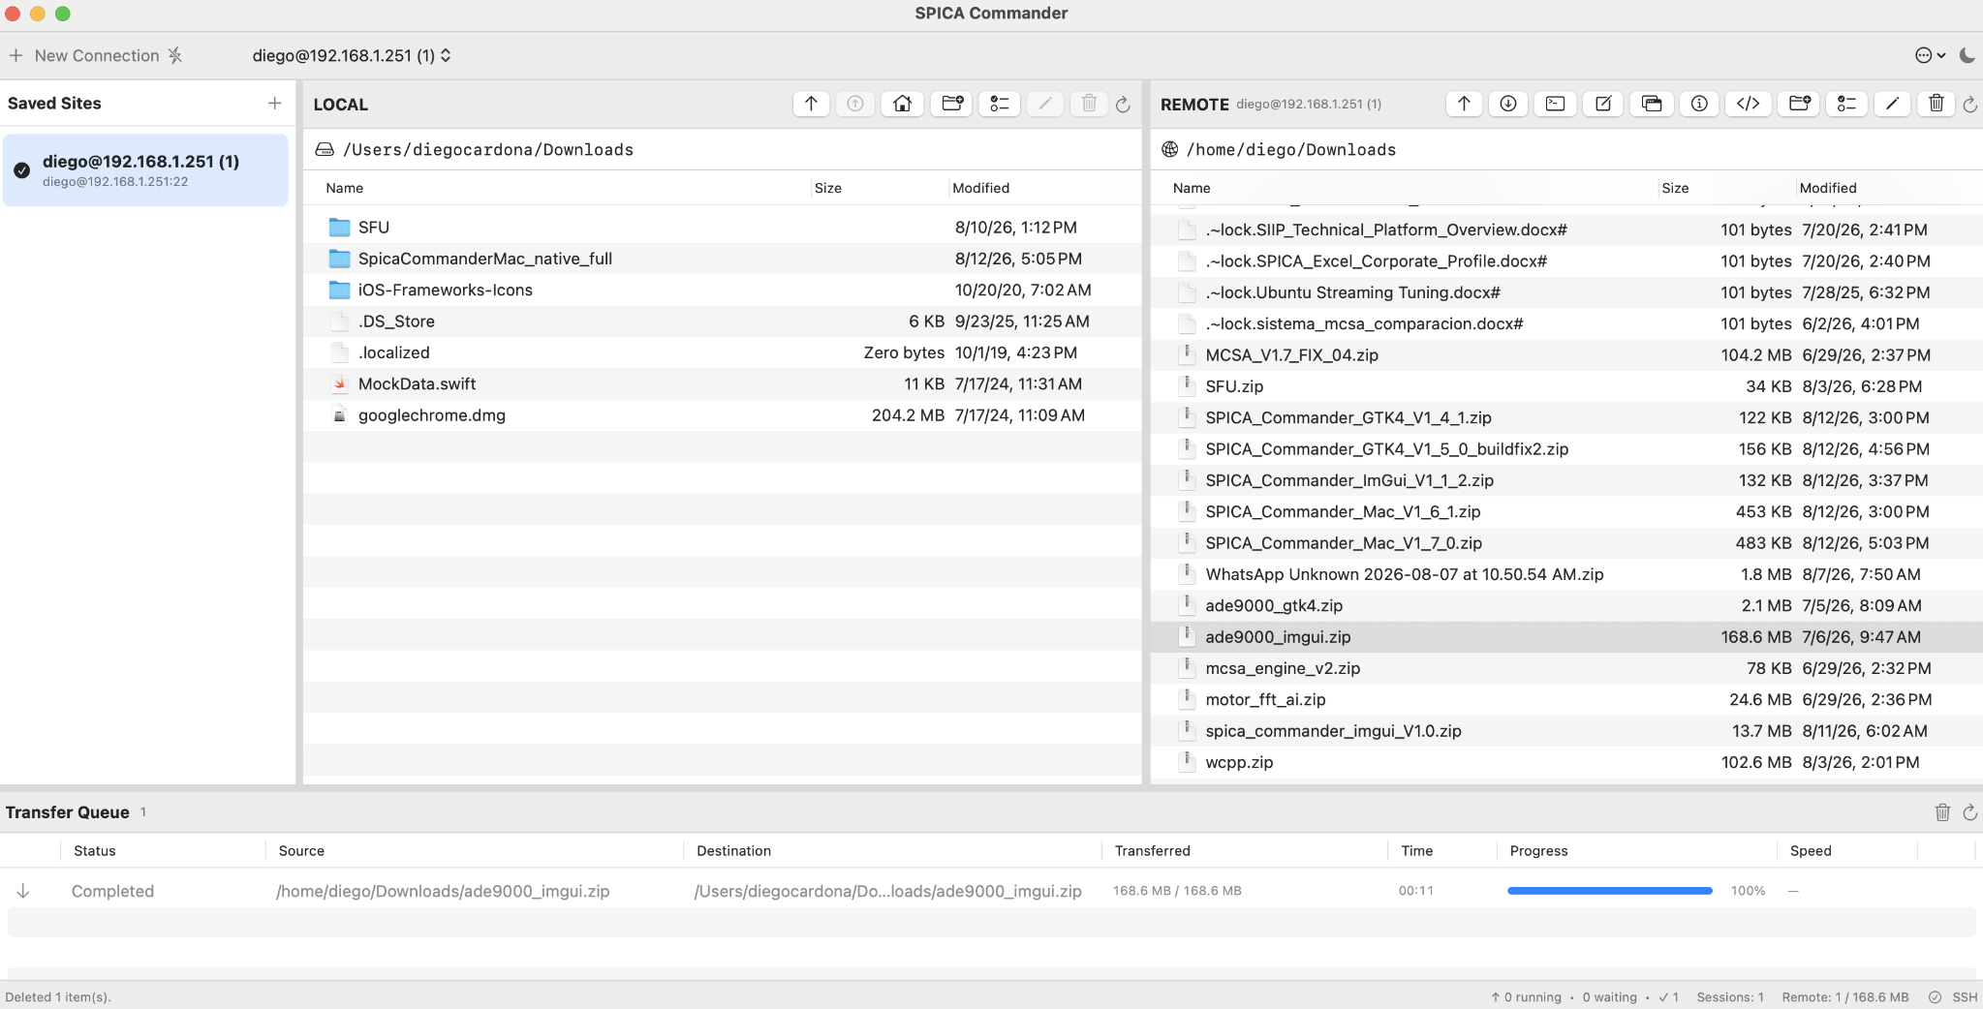
Task: Open the more options ellipsis menu
Action: coord(1930,55)
